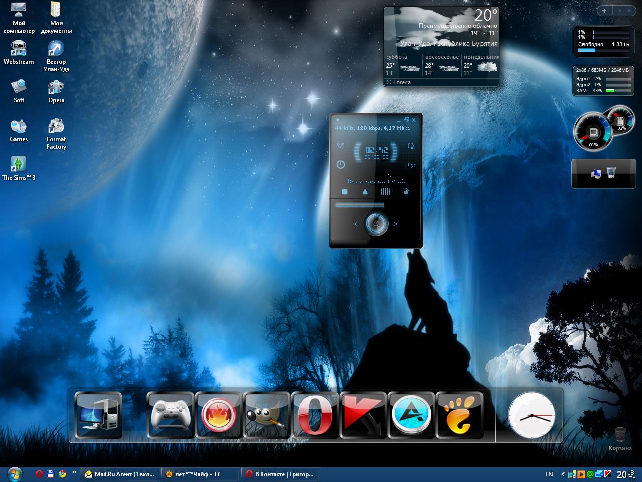Expand hidden system tray icons arrow

(x=563, y=474)
